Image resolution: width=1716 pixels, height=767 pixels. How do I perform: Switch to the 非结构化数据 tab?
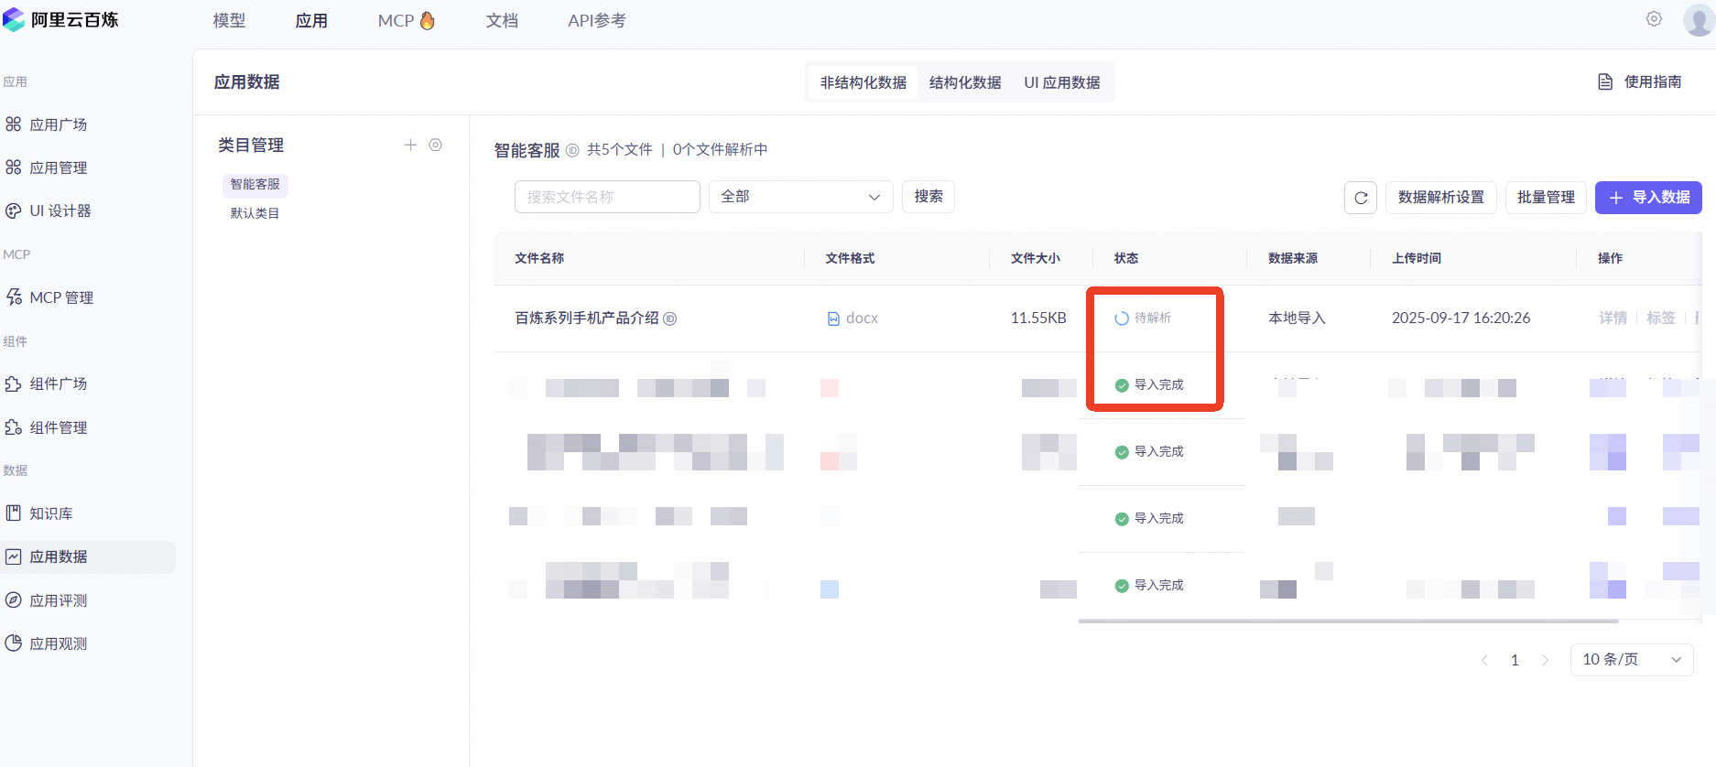pos(863,82)
